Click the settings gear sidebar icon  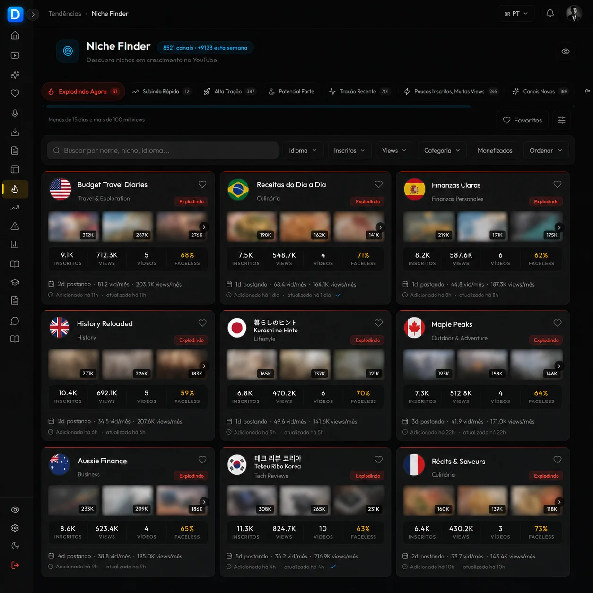[15, 528]
